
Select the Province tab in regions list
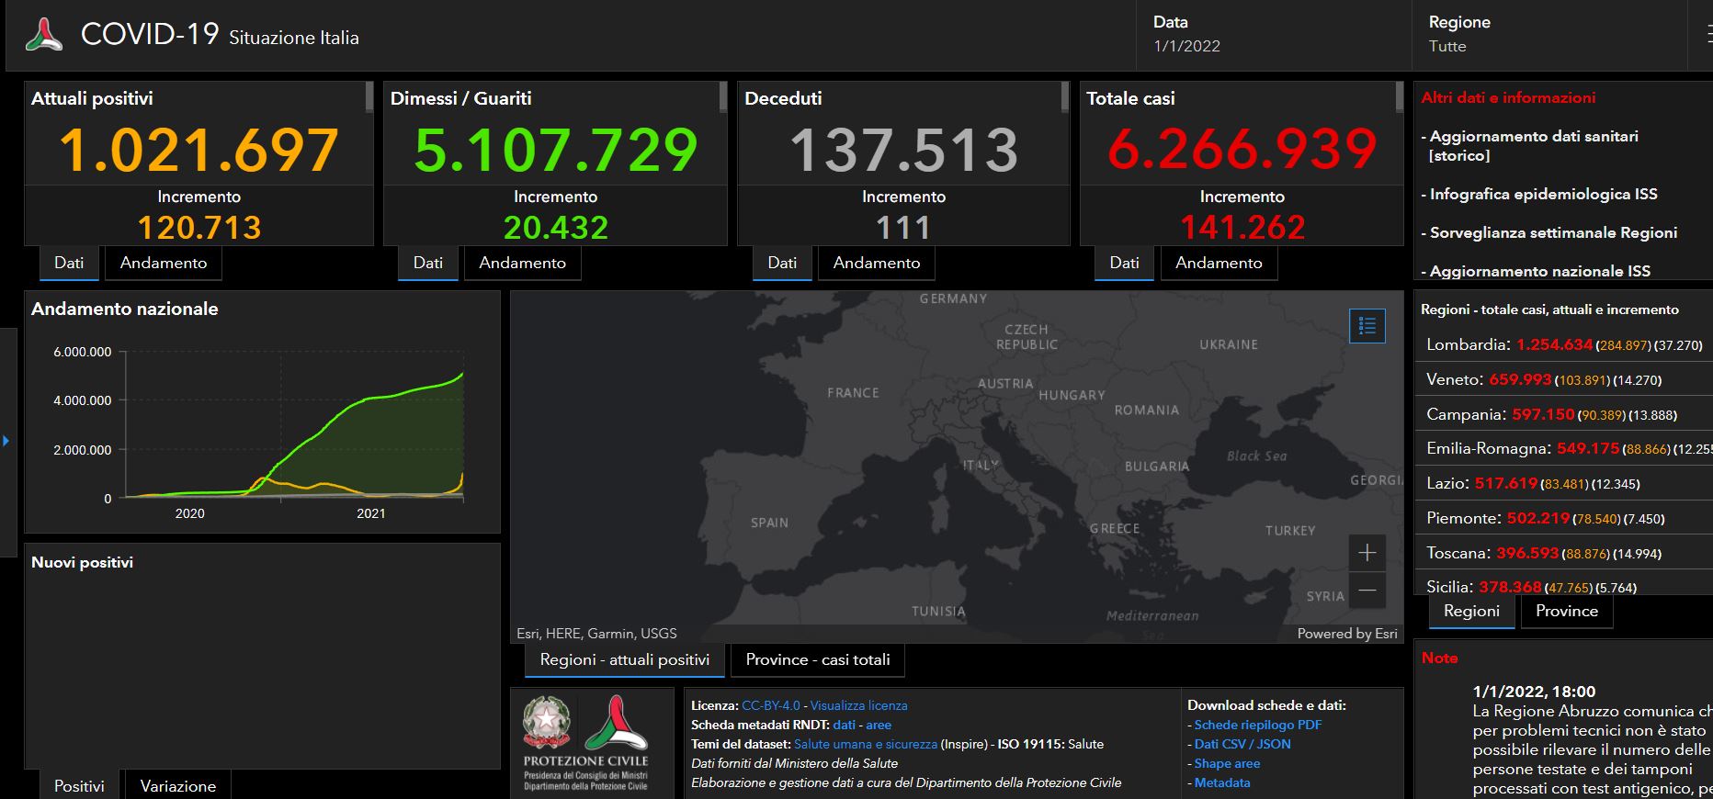point(1566,612)
